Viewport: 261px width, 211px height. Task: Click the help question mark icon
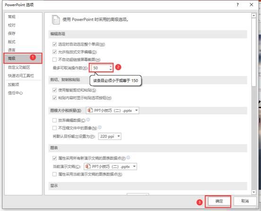[237, 5]
